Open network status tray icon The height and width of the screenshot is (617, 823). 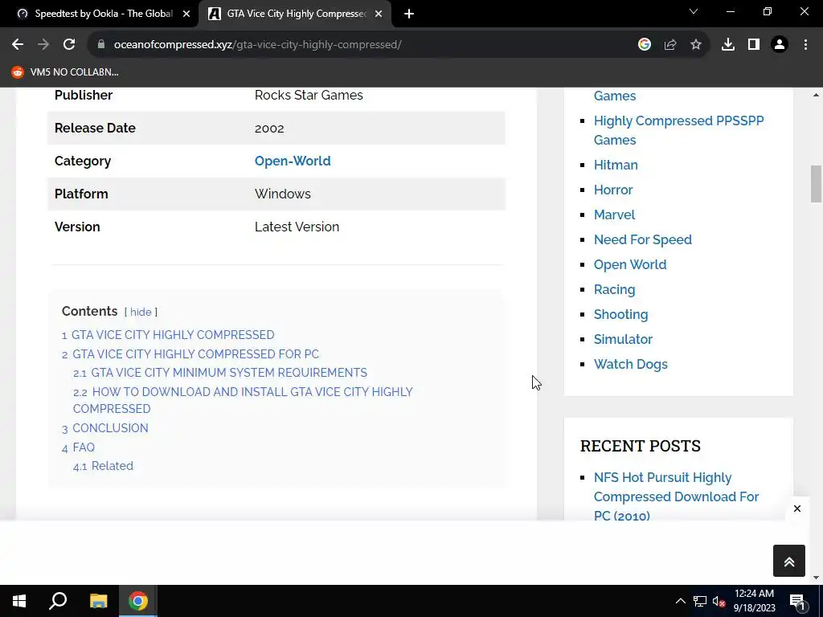(700, 601)
